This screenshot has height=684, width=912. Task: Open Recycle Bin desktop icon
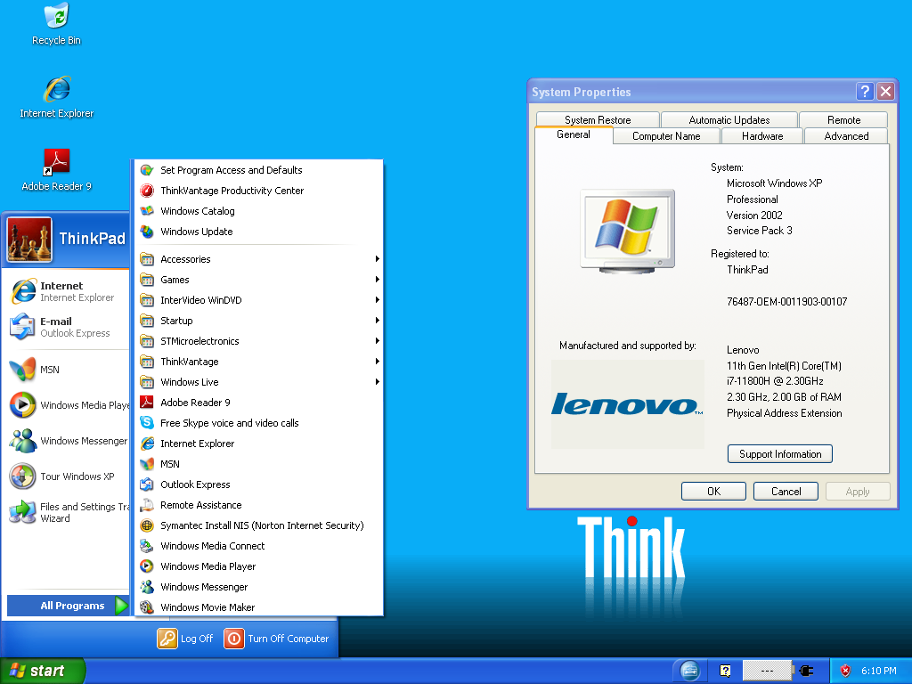56,16
